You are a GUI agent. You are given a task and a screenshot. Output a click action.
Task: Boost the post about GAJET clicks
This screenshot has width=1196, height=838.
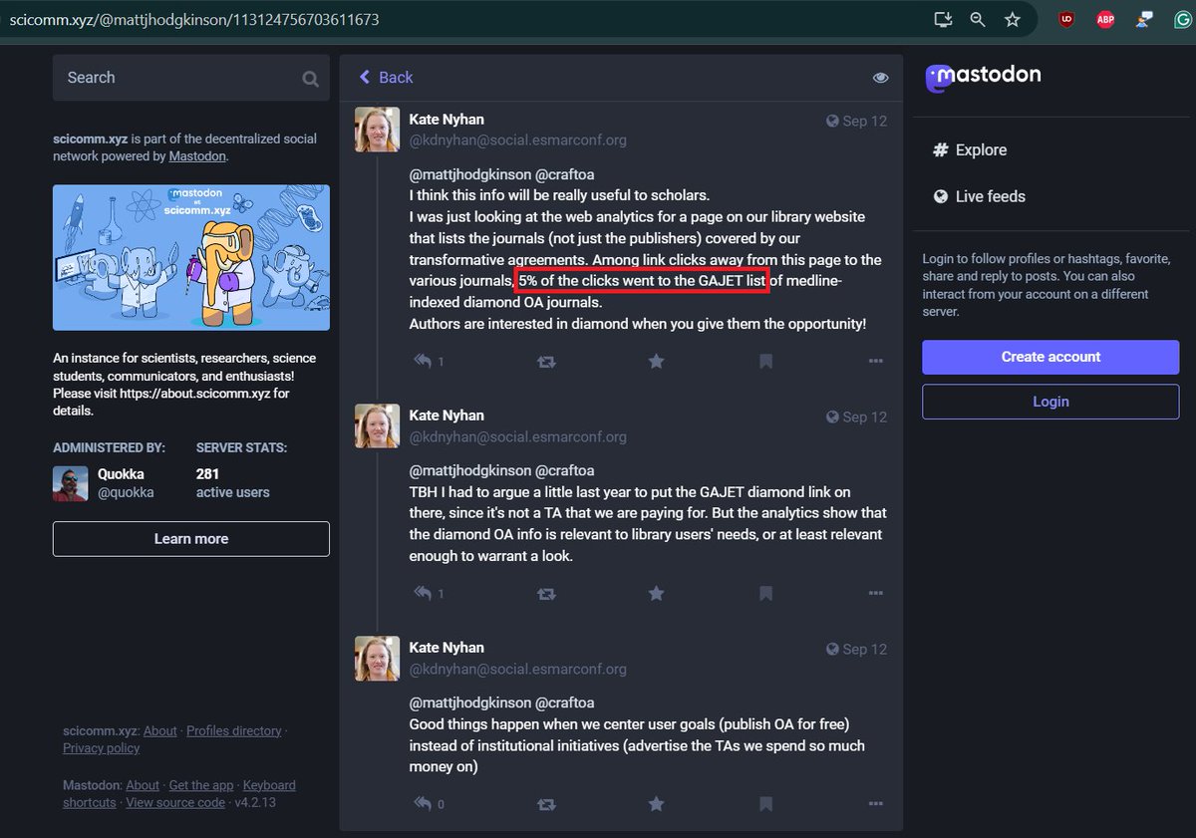546,361
